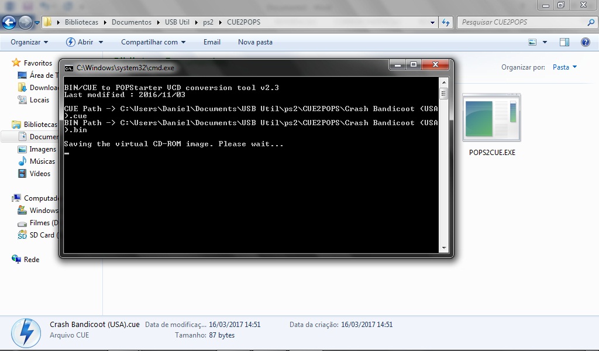Click the Email toolbar button

[x=212, y=42]
